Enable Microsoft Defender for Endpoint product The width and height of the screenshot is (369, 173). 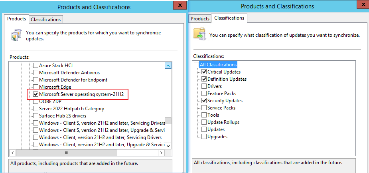click(x=36, y=80)
